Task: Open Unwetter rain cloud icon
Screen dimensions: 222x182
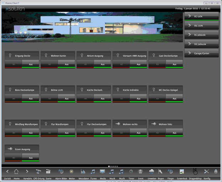Action: pos(152,172)
